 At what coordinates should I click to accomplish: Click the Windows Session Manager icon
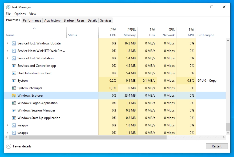14,110
